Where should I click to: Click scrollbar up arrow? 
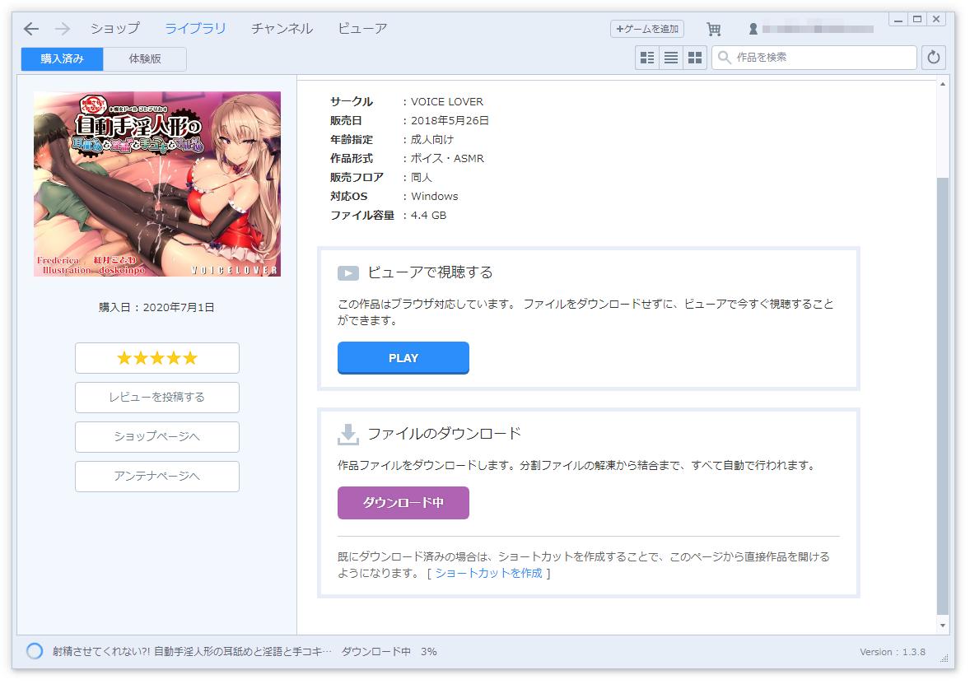943,84
